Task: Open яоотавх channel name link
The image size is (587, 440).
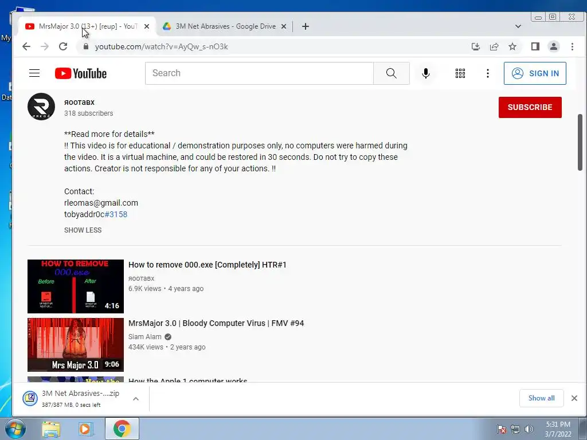Action: tap(79, 102)
